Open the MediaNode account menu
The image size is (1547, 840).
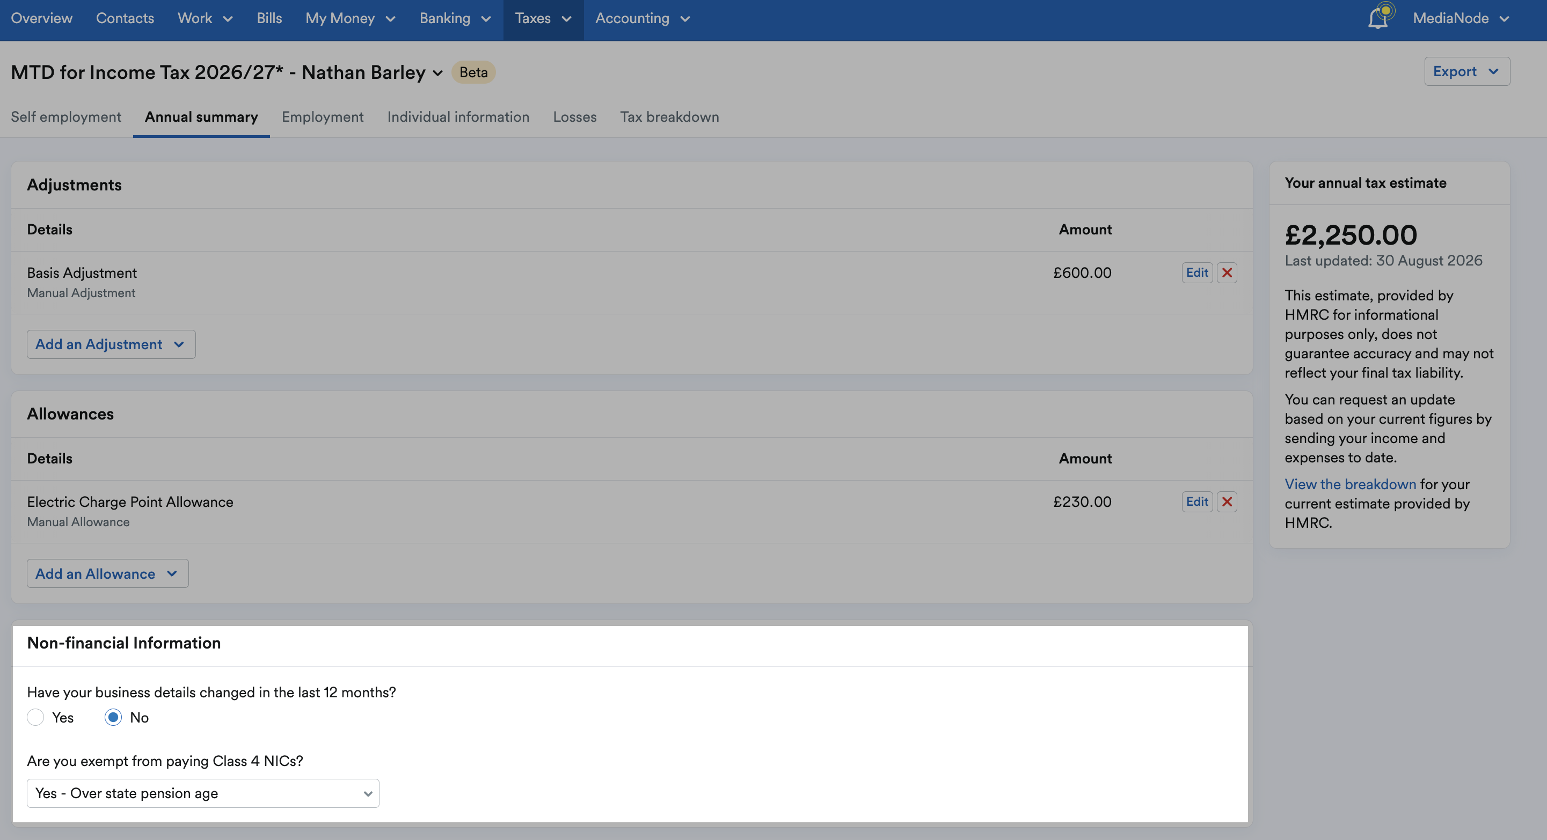[x=1461, y=19]
